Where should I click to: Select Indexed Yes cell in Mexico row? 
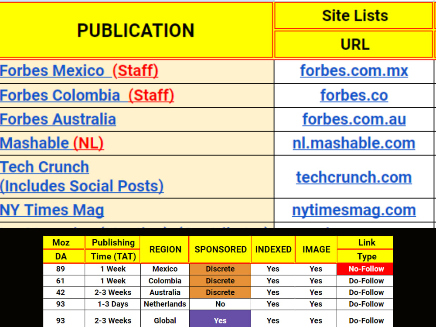[273, 269]
